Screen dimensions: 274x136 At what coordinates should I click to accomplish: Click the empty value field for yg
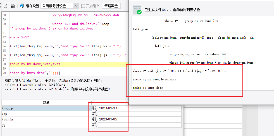click(140, 125)
